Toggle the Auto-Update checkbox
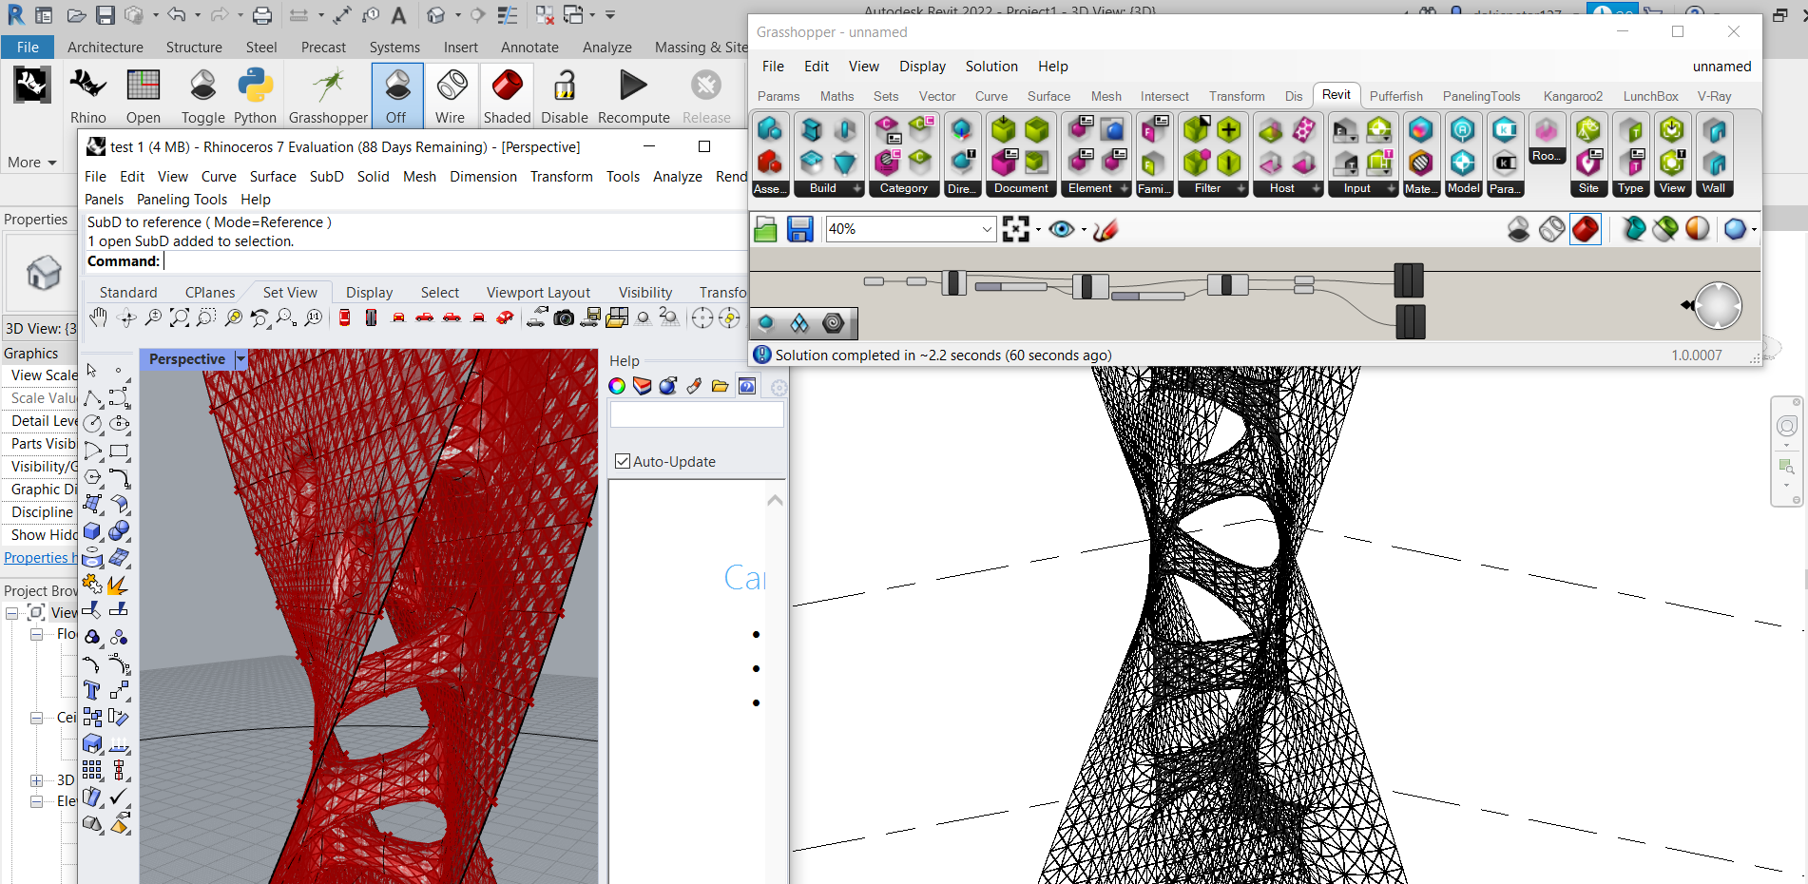 (x=623, y=462)
